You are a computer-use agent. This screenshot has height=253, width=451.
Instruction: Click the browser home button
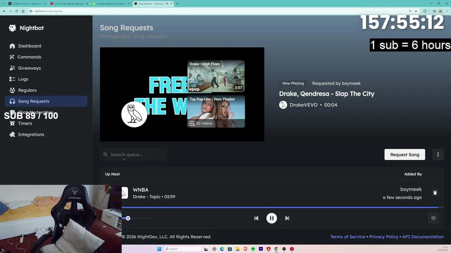point(23,11)
